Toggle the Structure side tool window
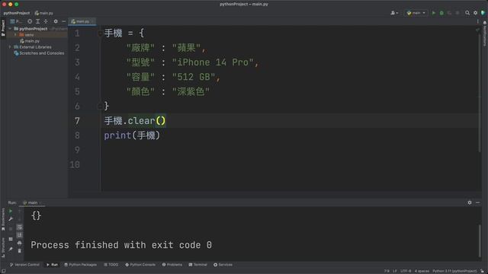Viewport: 488px width, 274px height. point(3,247)
